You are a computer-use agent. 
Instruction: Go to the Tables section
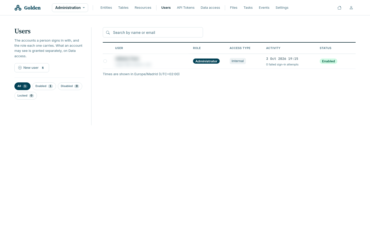coord(123,8)
